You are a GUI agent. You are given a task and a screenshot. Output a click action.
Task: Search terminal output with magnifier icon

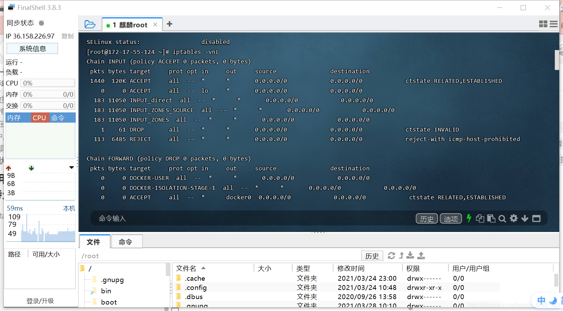click(502, 219)
